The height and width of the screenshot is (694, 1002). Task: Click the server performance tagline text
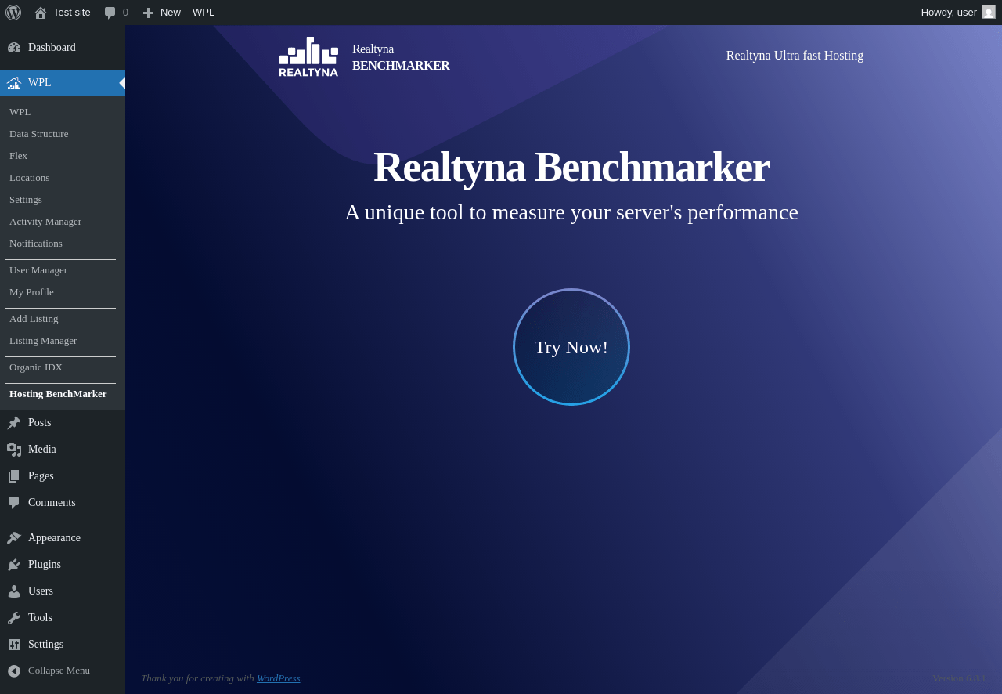[571, 212]
